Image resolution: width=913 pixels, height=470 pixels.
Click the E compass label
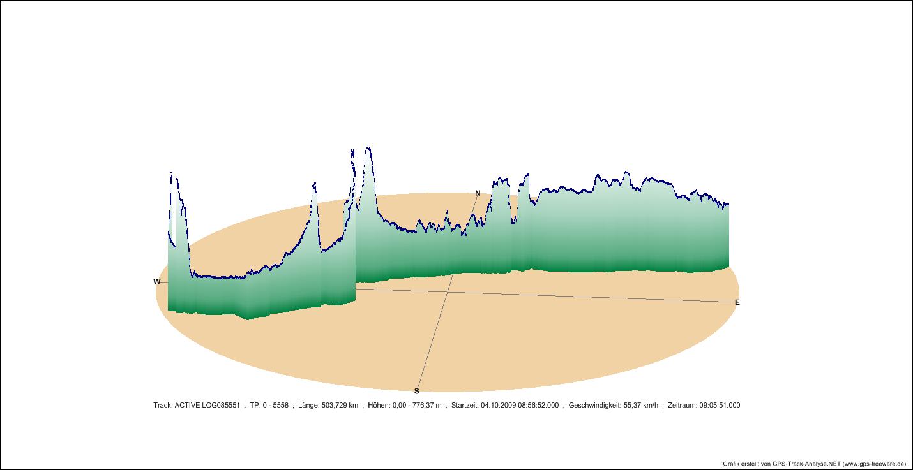[x=737, y=302]
